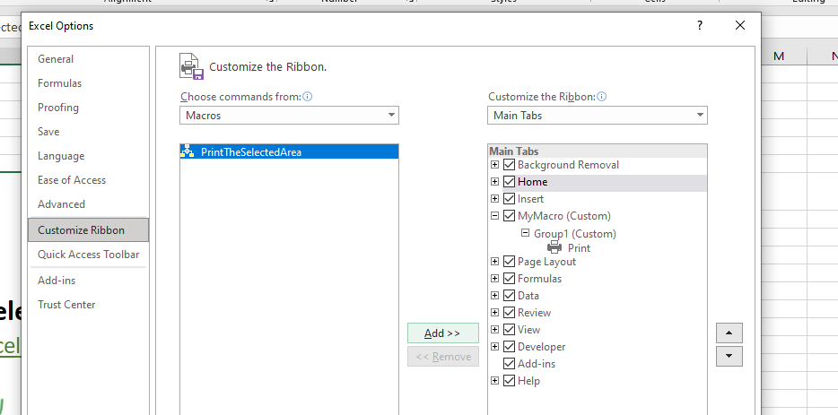Click the PrintTheSelectedArea macro icon
838x415 pixels.
(x=187, y=151)
